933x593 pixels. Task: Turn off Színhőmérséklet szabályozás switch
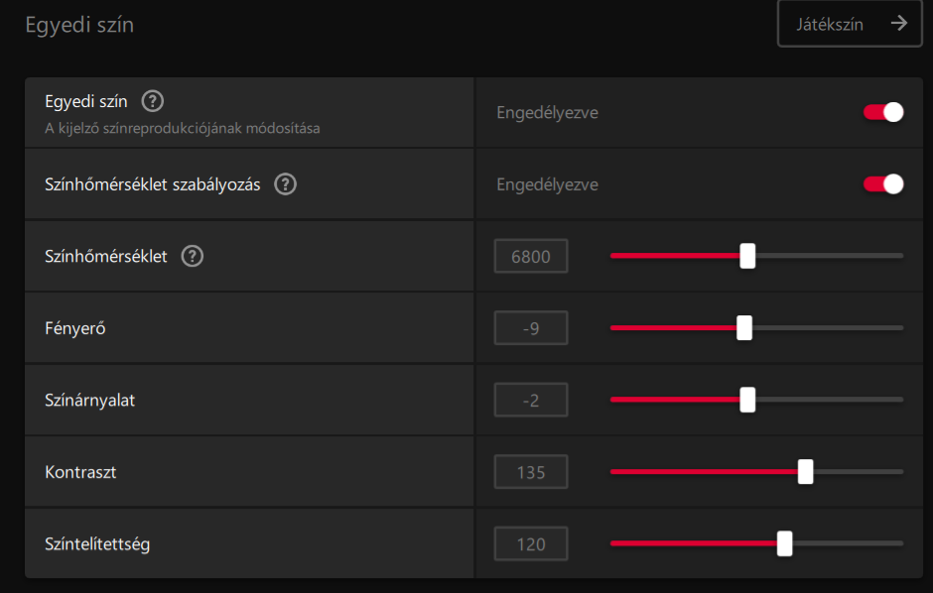click(x=883, y=184)
